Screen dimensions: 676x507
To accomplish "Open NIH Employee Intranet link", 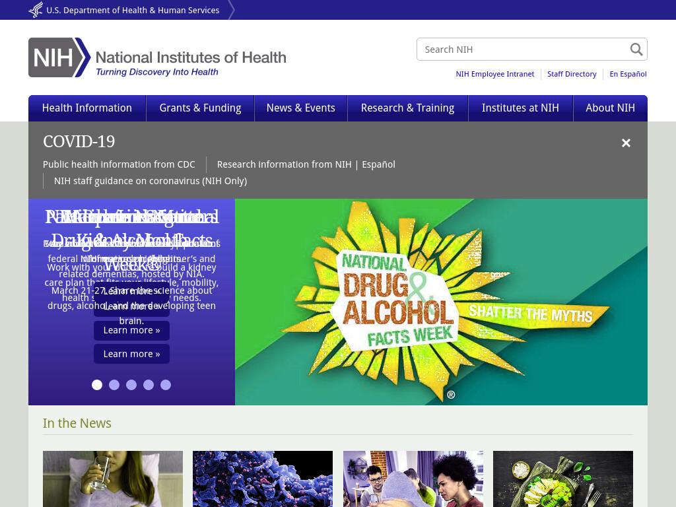I will coord(495,74).
